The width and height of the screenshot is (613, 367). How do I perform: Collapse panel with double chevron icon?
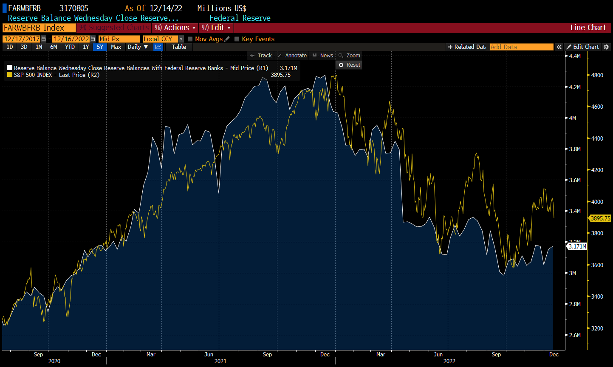click(x=559, y=47)
